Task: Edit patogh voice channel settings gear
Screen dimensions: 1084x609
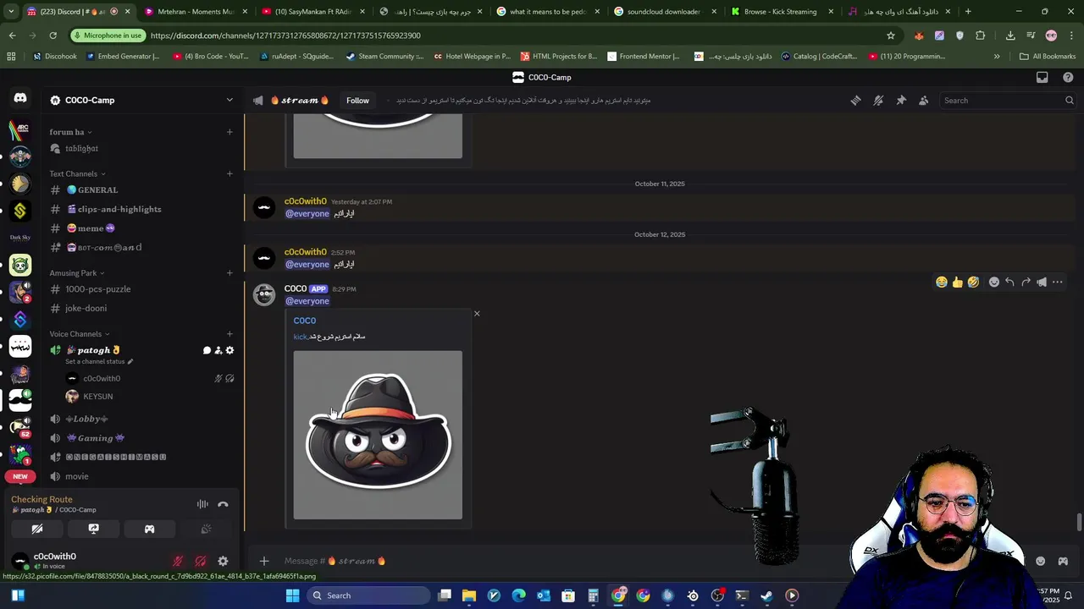Action: point(230,350)
